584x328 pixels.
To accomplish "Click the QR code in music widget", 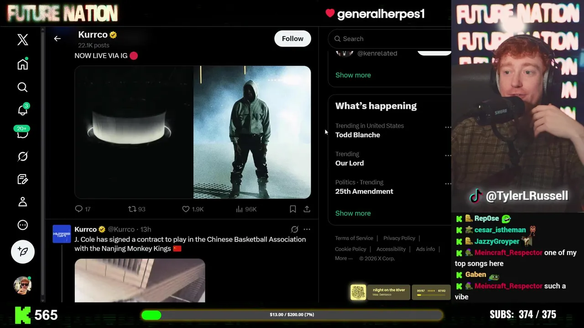I will (x=358, y=292).
